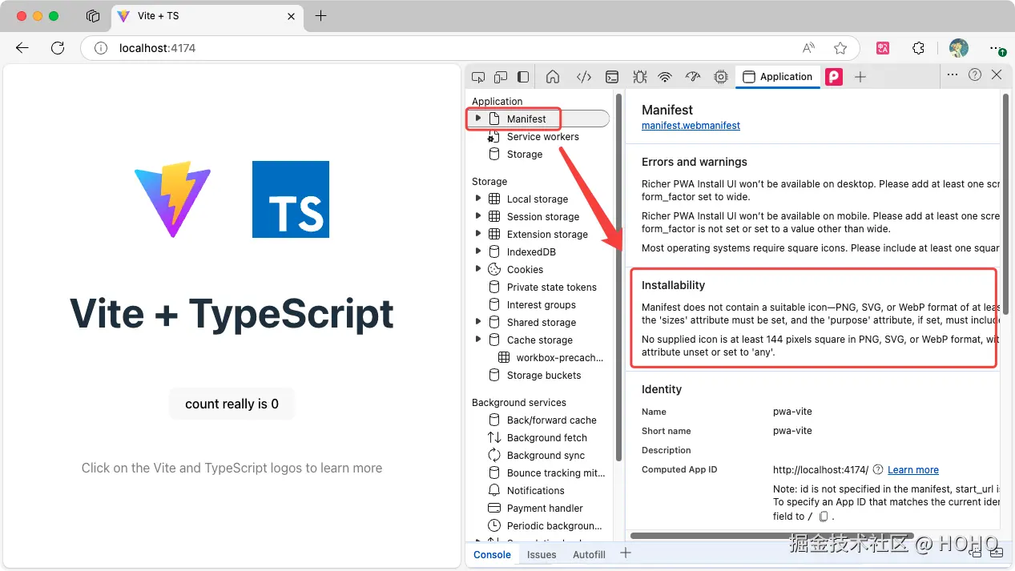1015x571 pixels.
Task: Open the Network tool wifi icon
Action: point(665,77)
